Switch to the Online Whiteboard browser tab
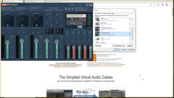 coord(55,1)
